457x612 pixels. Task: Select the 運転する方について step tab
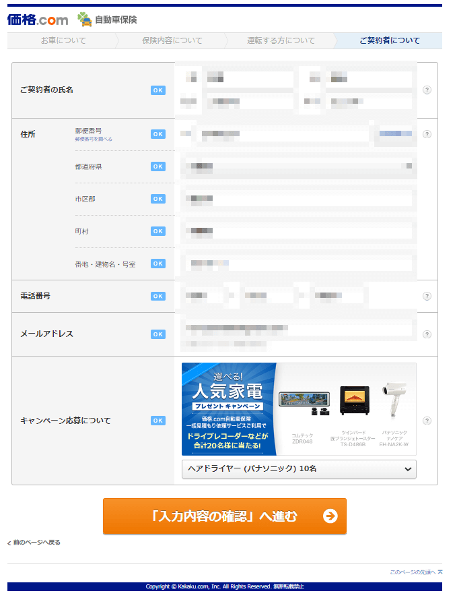pyautogui.click(x=281, y=40)
